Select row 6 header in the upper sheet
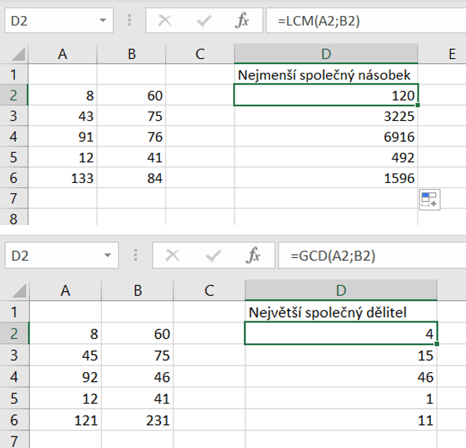Screen dimensions: 466x448 pos(13,178)
